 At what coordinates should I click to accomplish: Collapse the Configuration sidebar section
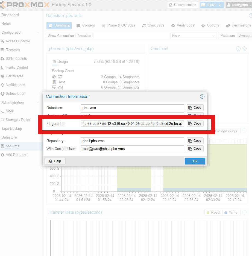pyautogui.click(x=38, y=33)
